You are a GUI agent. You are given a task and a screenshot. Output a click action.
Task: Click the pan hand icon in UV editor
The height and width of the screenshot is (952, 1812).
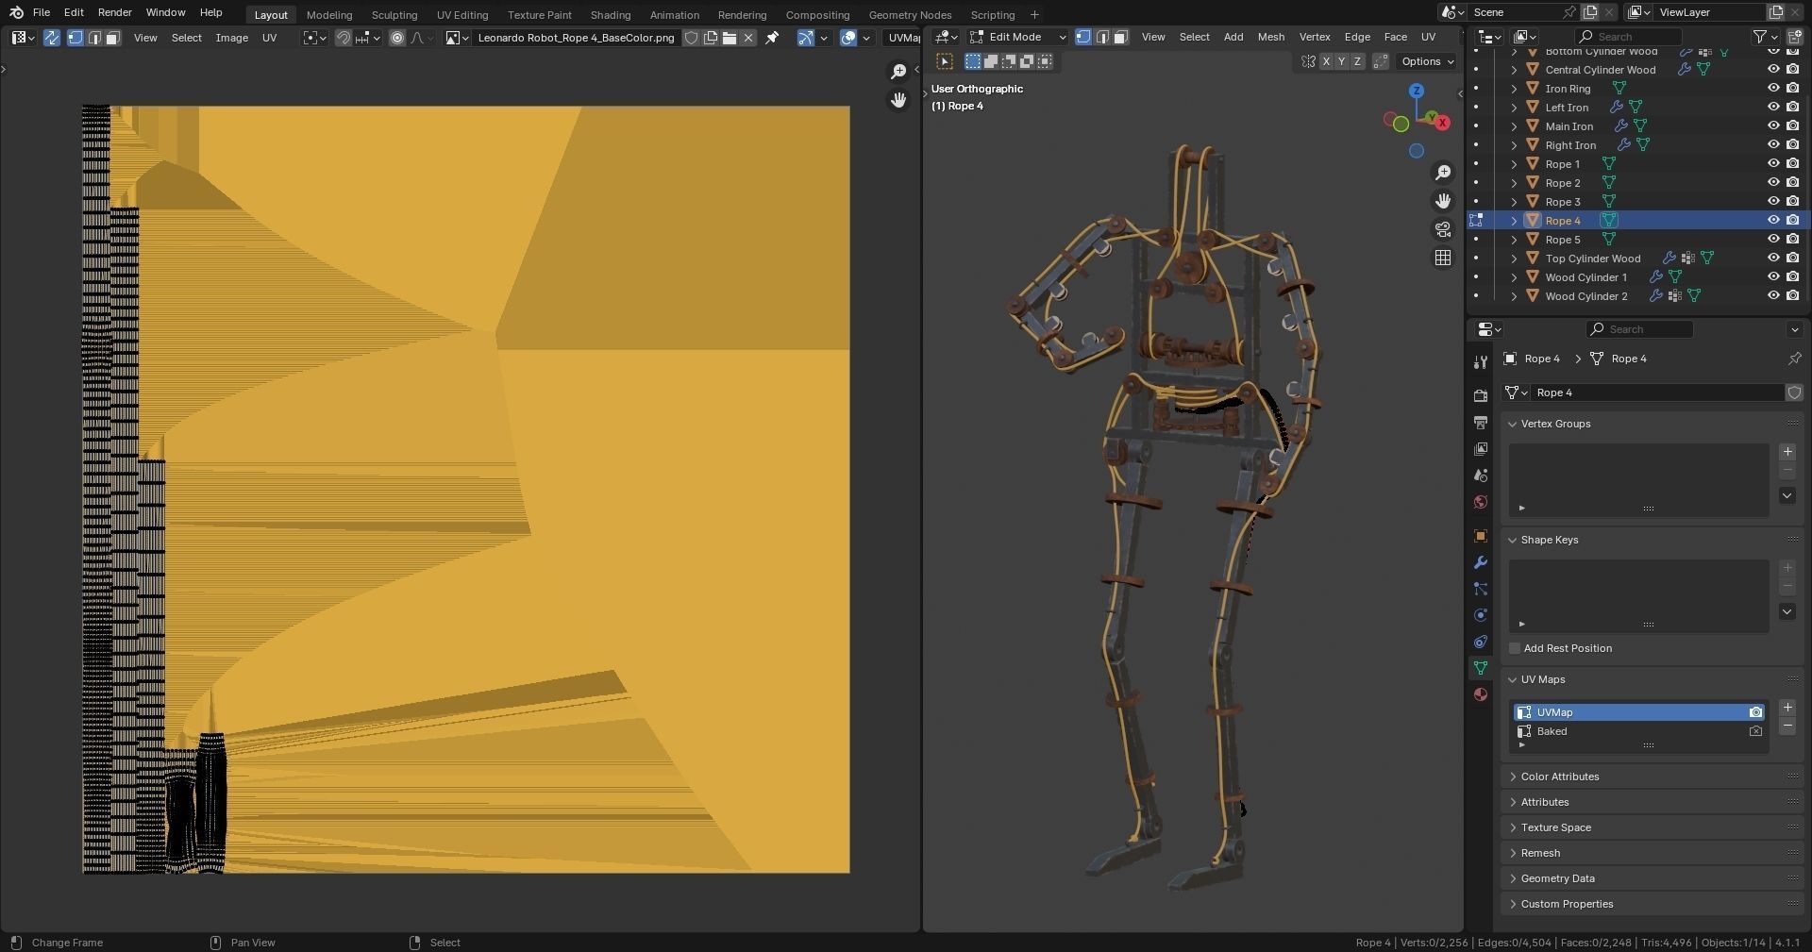pyautogui.click(x=898, y=99)
